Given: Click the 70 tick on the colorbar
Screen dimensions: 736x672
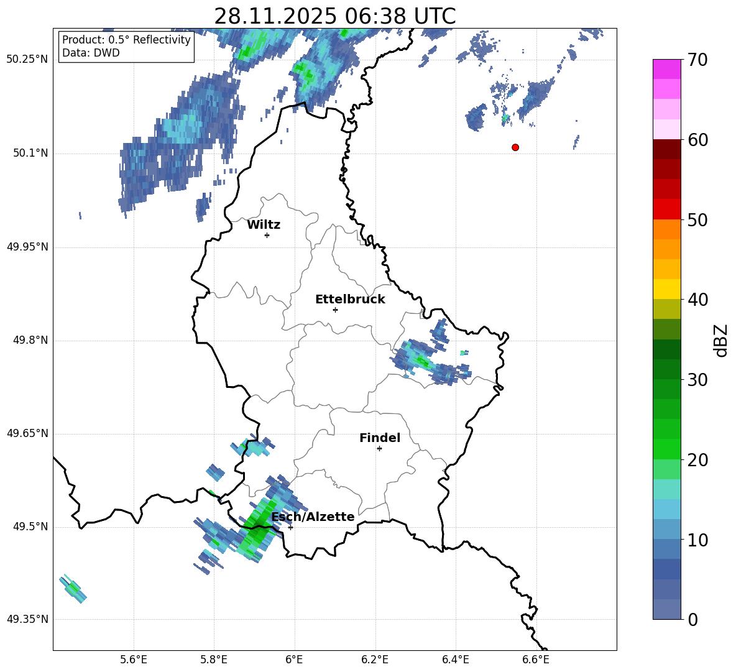Looking at the screenshot, I should click(697, 60).
